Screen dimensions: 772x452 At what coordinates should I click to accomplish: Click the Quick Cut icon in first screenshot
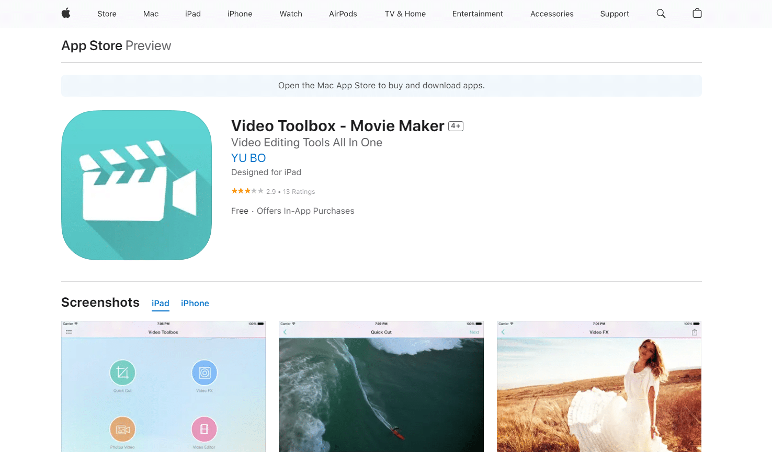122,373
